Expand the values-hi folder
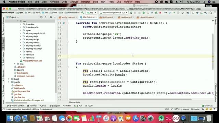 21,55
